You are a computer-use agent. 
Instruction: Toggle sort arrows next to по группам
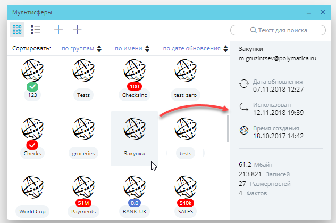point(99,49)
